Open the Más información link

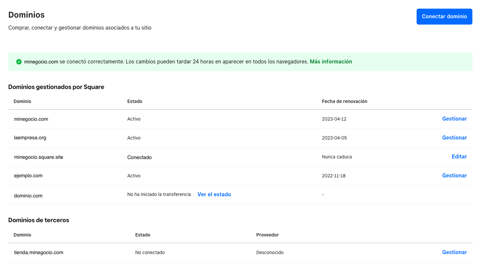tap(331, 62)
